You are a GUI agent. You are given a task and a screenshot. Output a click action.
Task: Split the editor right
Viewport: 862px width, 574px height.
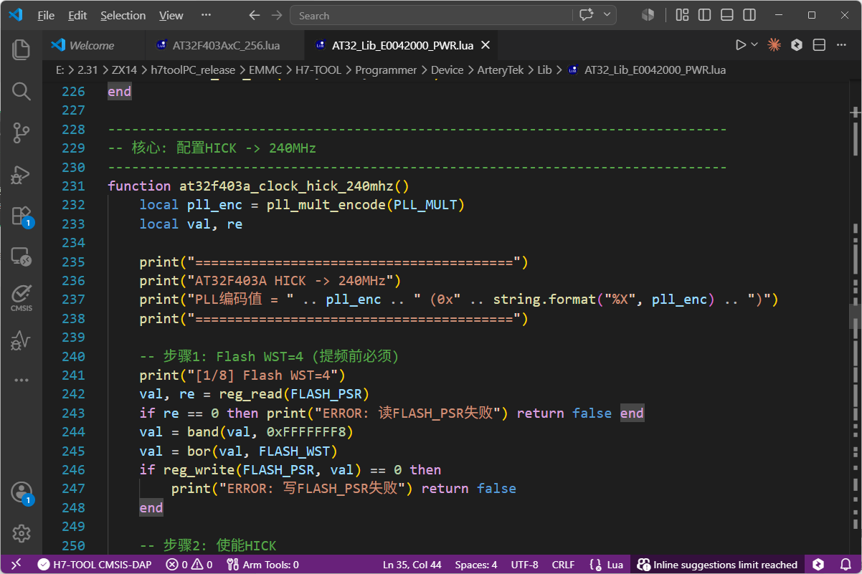click(819, 45)
